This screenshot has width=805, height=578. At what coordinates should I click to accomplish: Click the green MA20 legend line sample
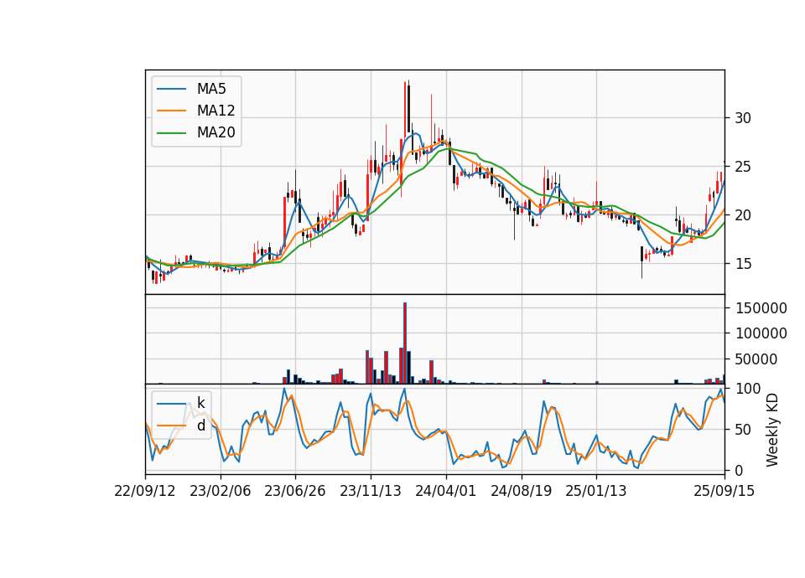point(171,133)
